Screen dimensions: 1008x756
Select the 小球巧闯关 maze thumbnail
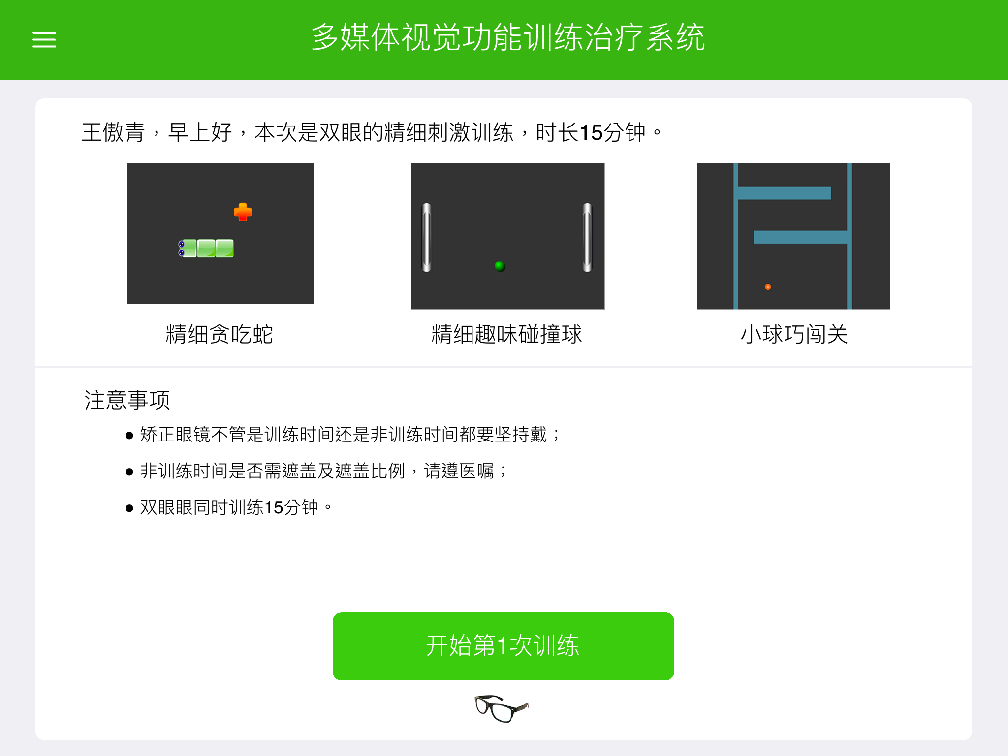click(x=793, y=236)
